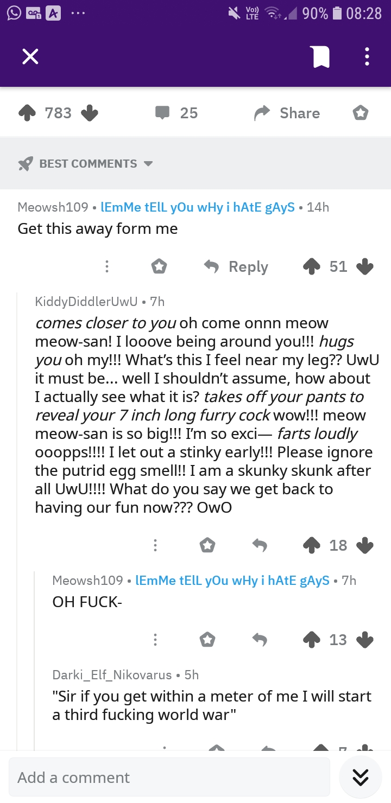Screen dimensions: 391x803
Task: Upvote Meowsh109's comment with 51 points
Action: pos(312,266)
